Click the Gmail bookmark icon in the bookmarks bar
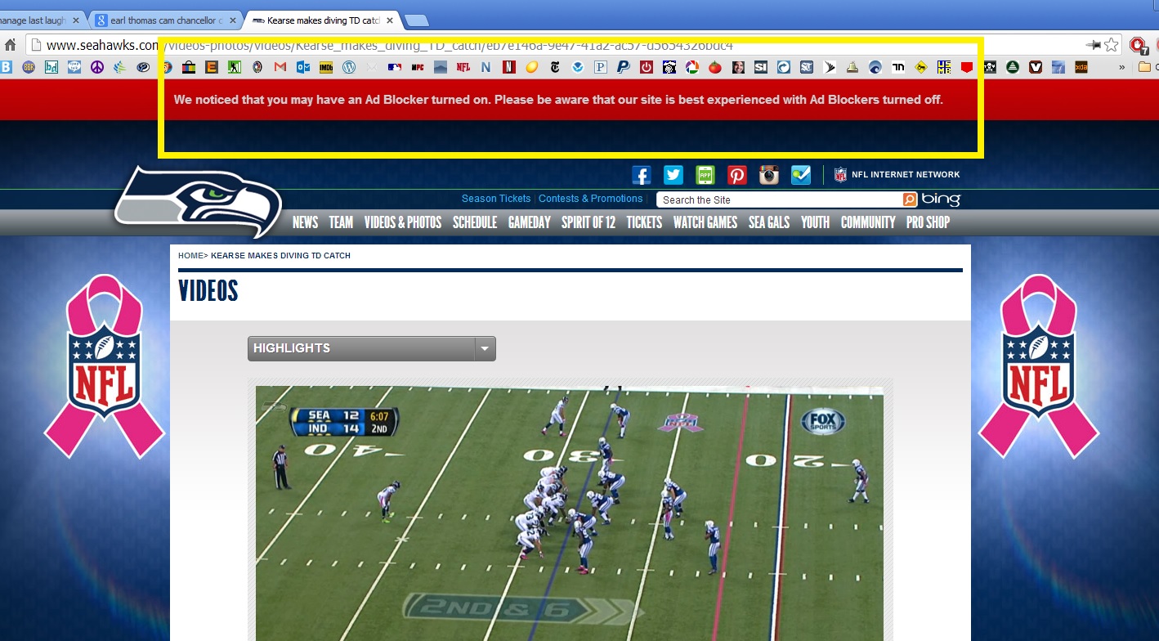1159x641 pixels. point(280,66)
